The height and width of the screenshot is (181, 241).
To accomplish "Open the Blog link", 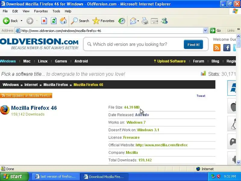I will 215,61.
